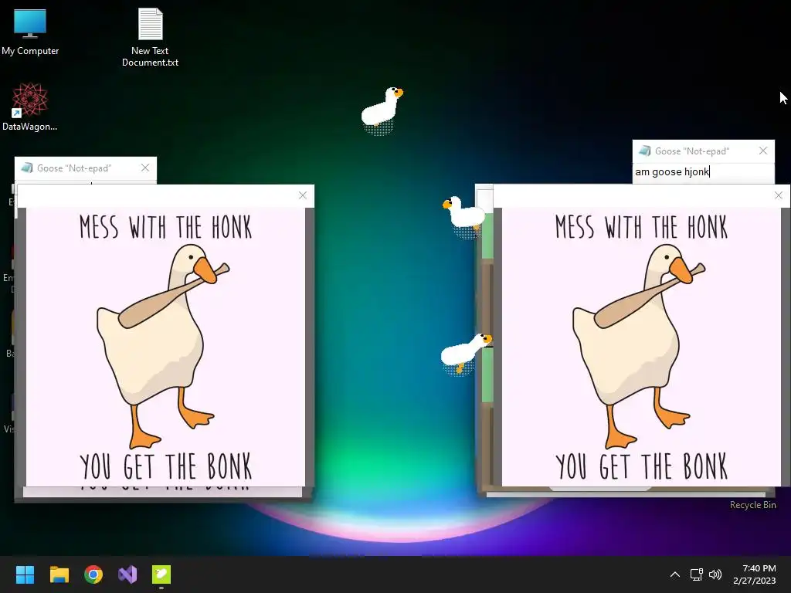Close the left goose meme window

coord(303,195)
